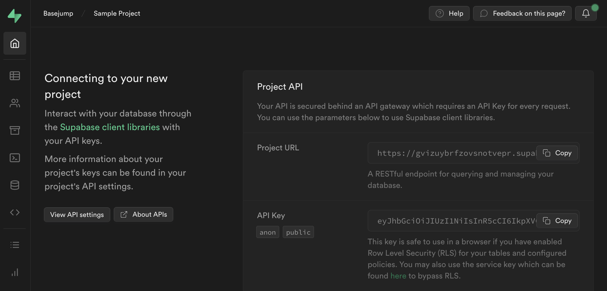Open the Database cylinder icon
This screenshot has width=607, height=291.
tap(15, 185)
